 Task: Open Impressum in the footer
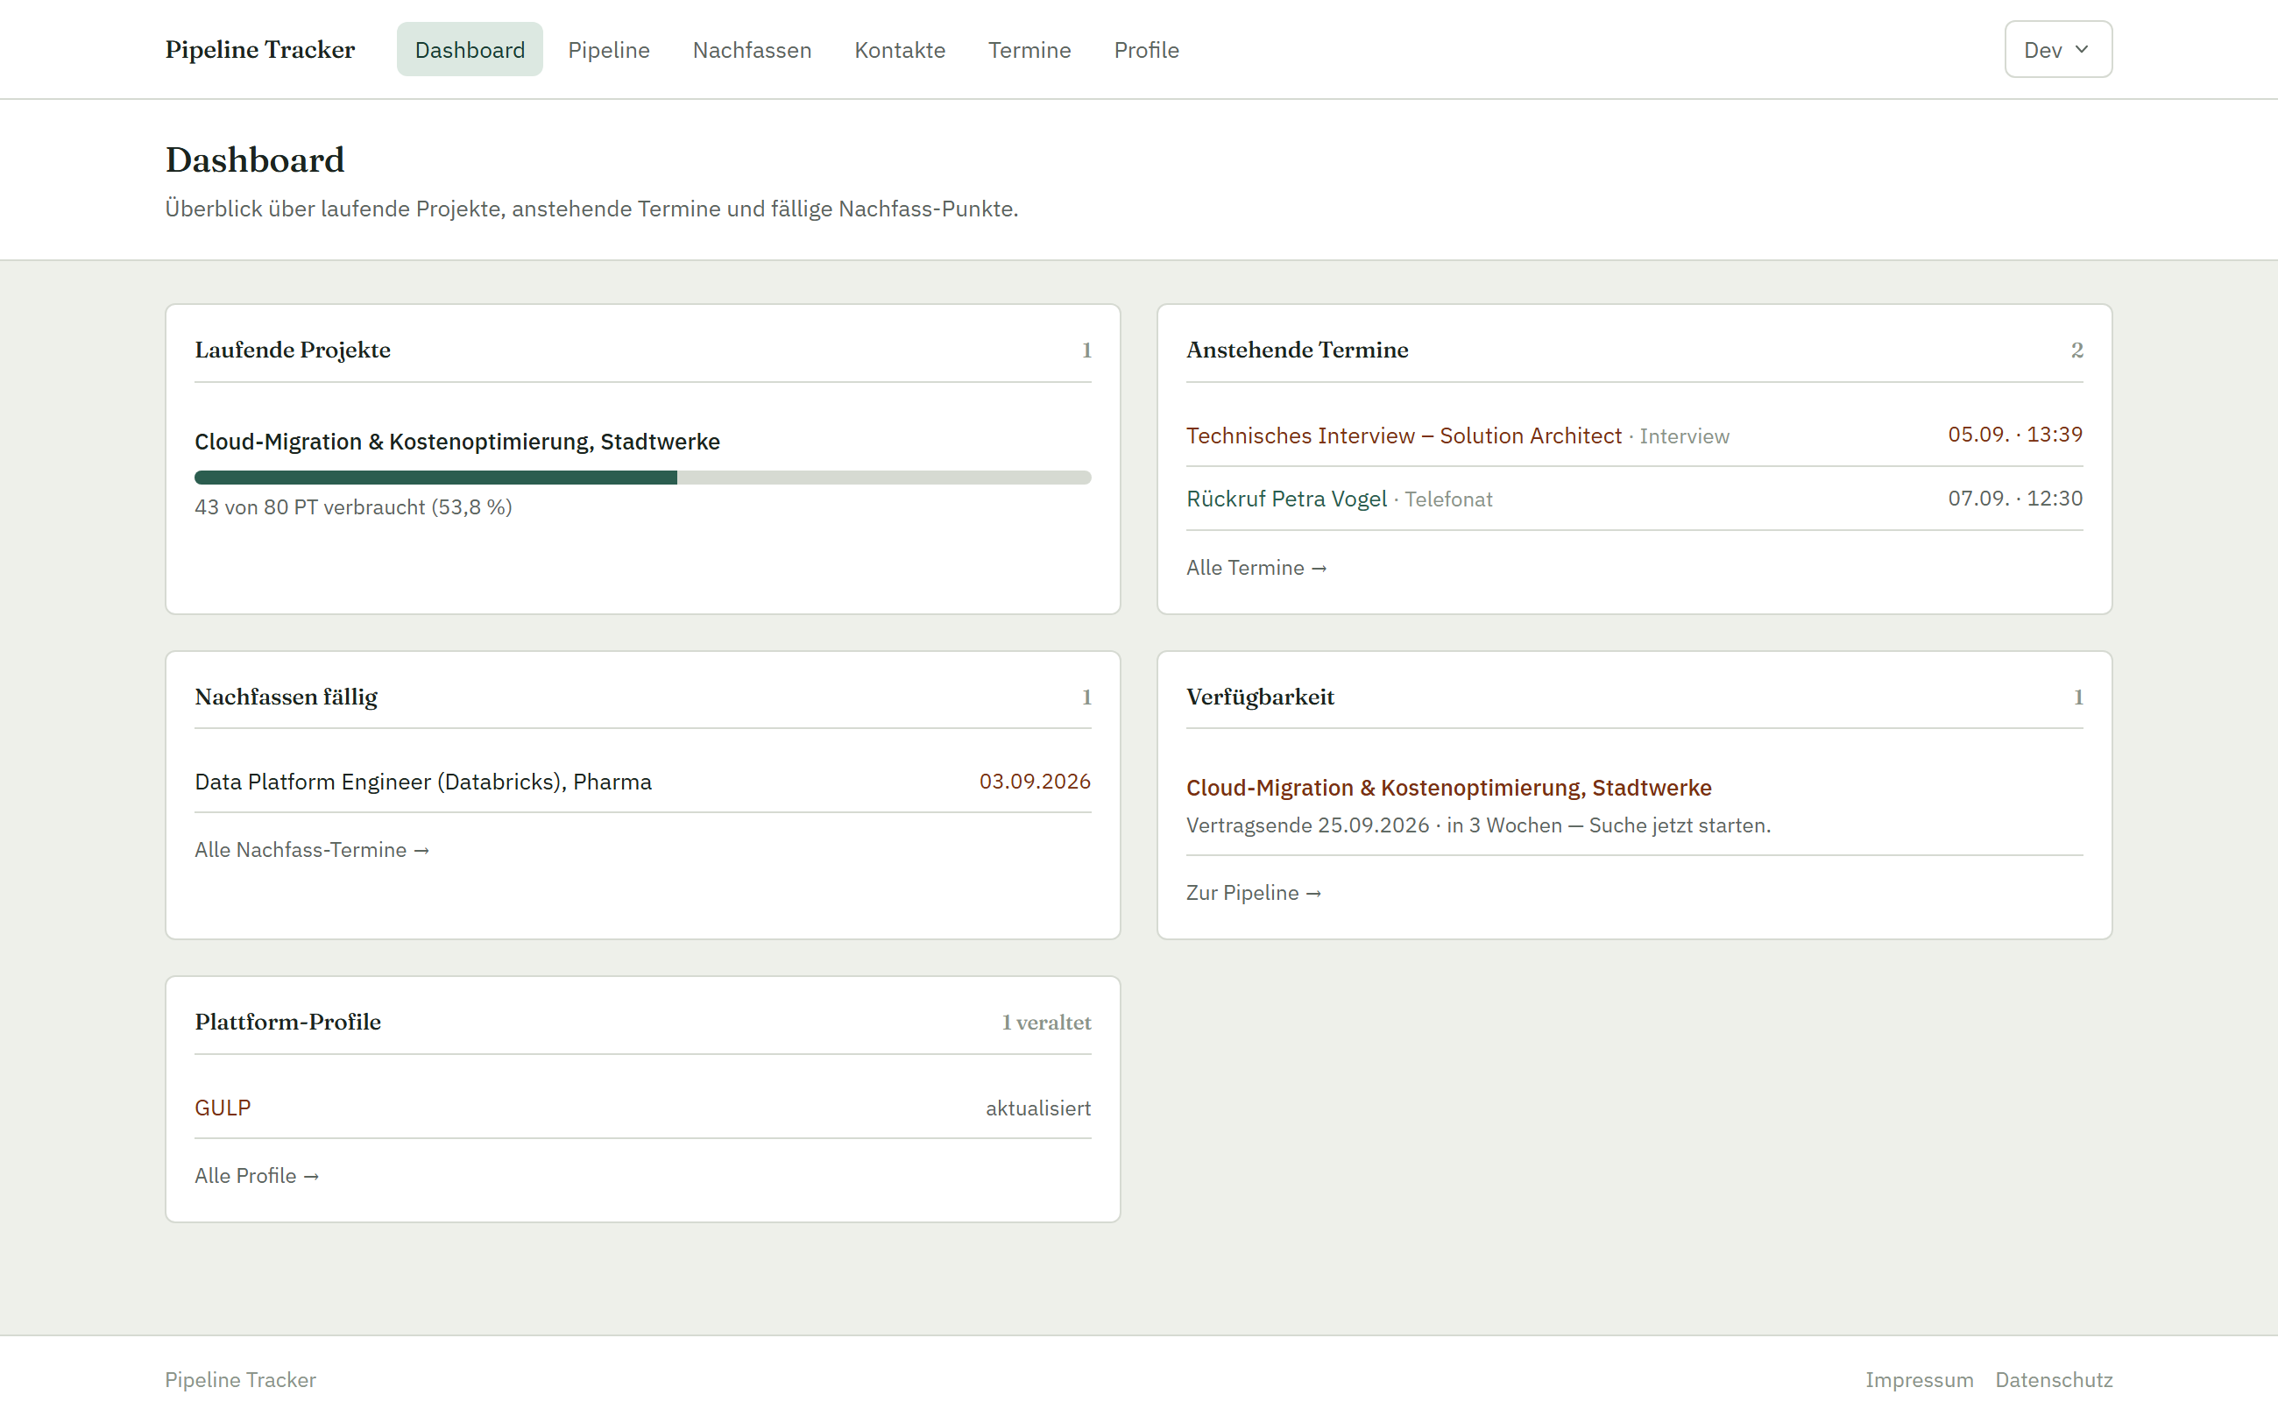point(1919,1380)
